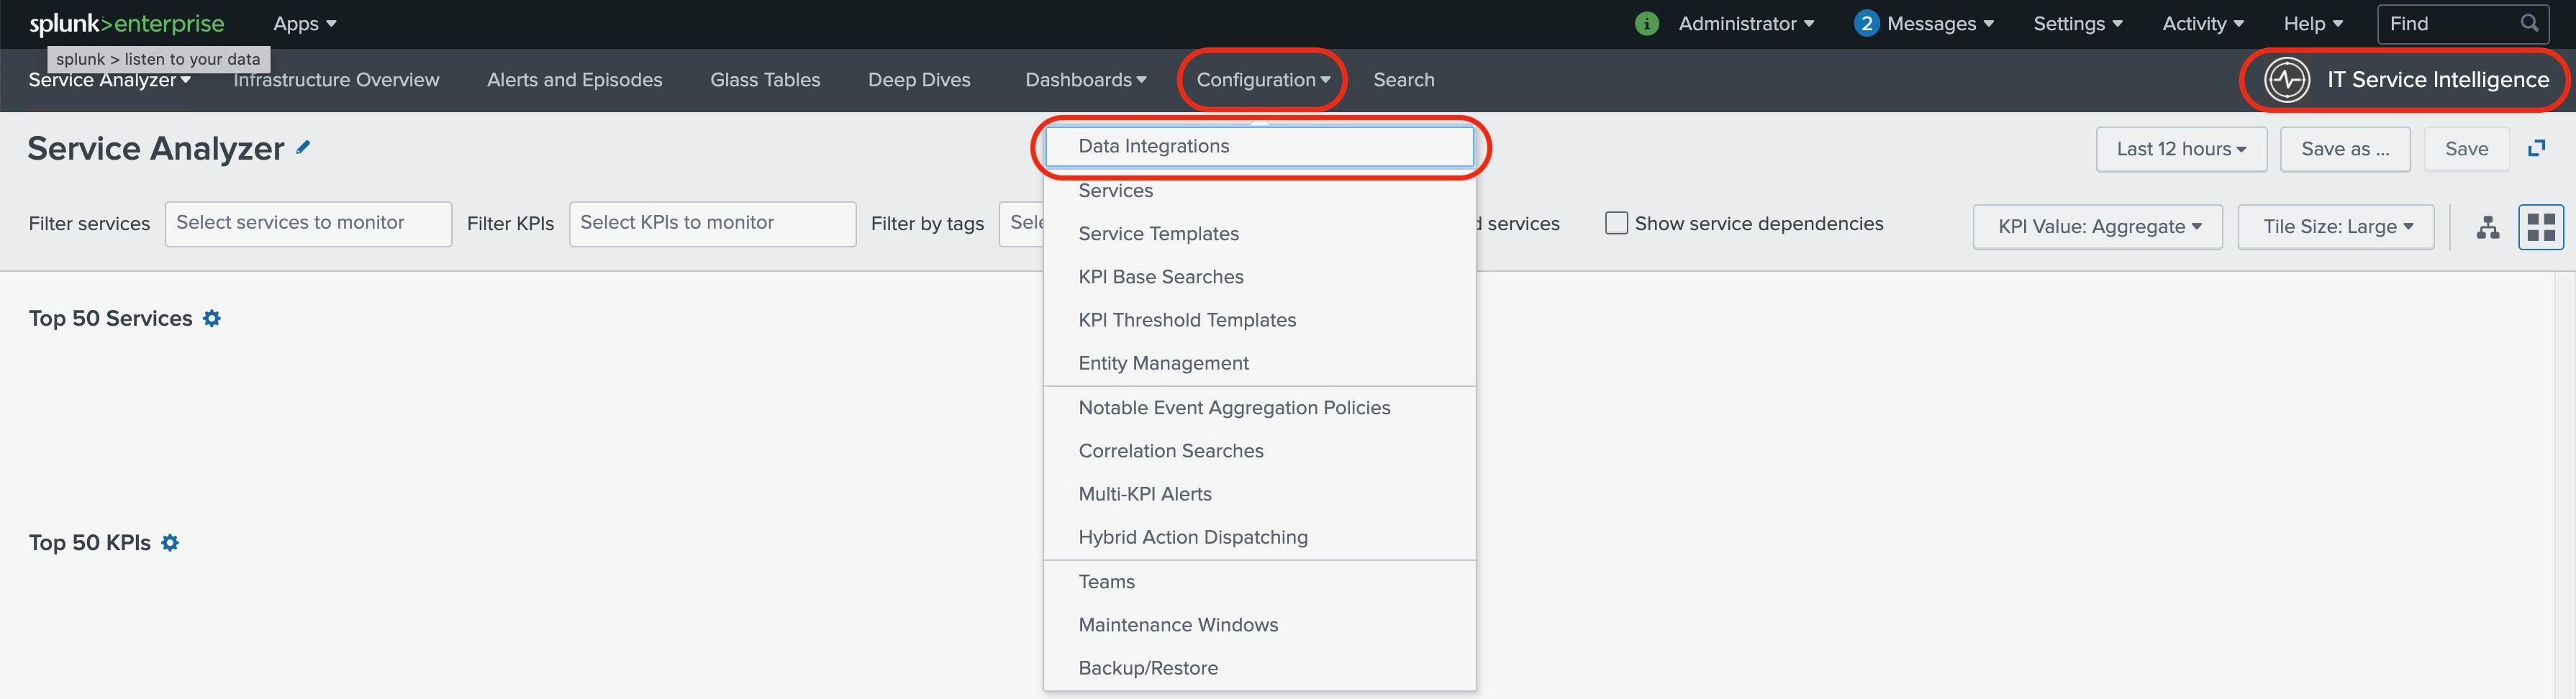Click Select KPIs to monitor field
This screenshot has height=699, width=2576.
pyautogui.click(x=712, y=224)
